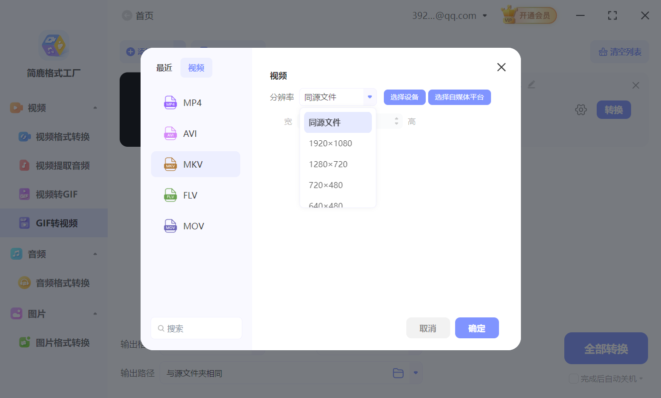Increase height using the stepper control
Viewport: 661px width, 398px height.
click(x=397, y=119)
